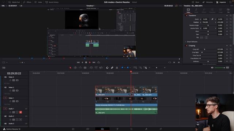This screenshot has height=131, width=234.
Task: Toggle timeline snapping magnet
Action: coord(107,68)
